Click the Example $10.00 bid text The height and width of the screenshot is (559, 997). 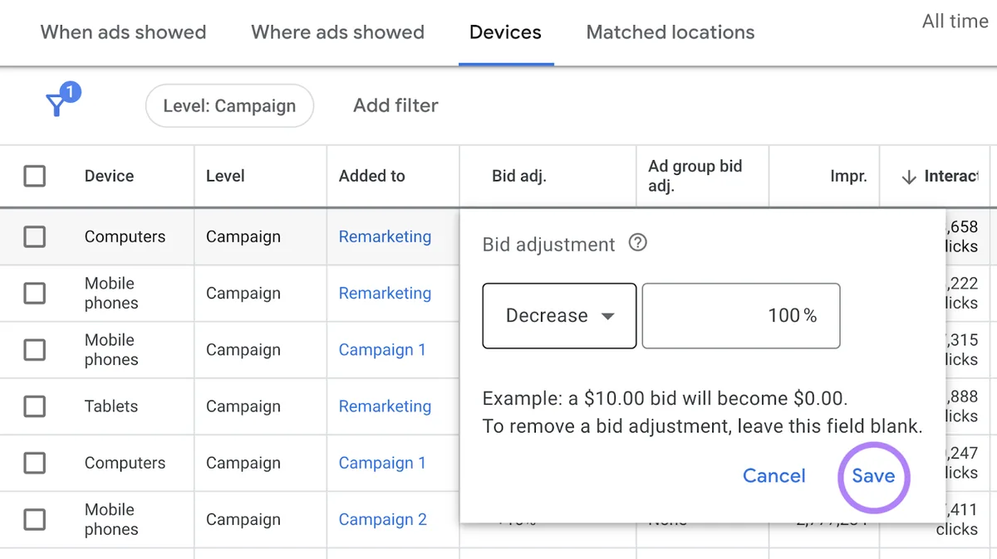click(x=665, y=398)
